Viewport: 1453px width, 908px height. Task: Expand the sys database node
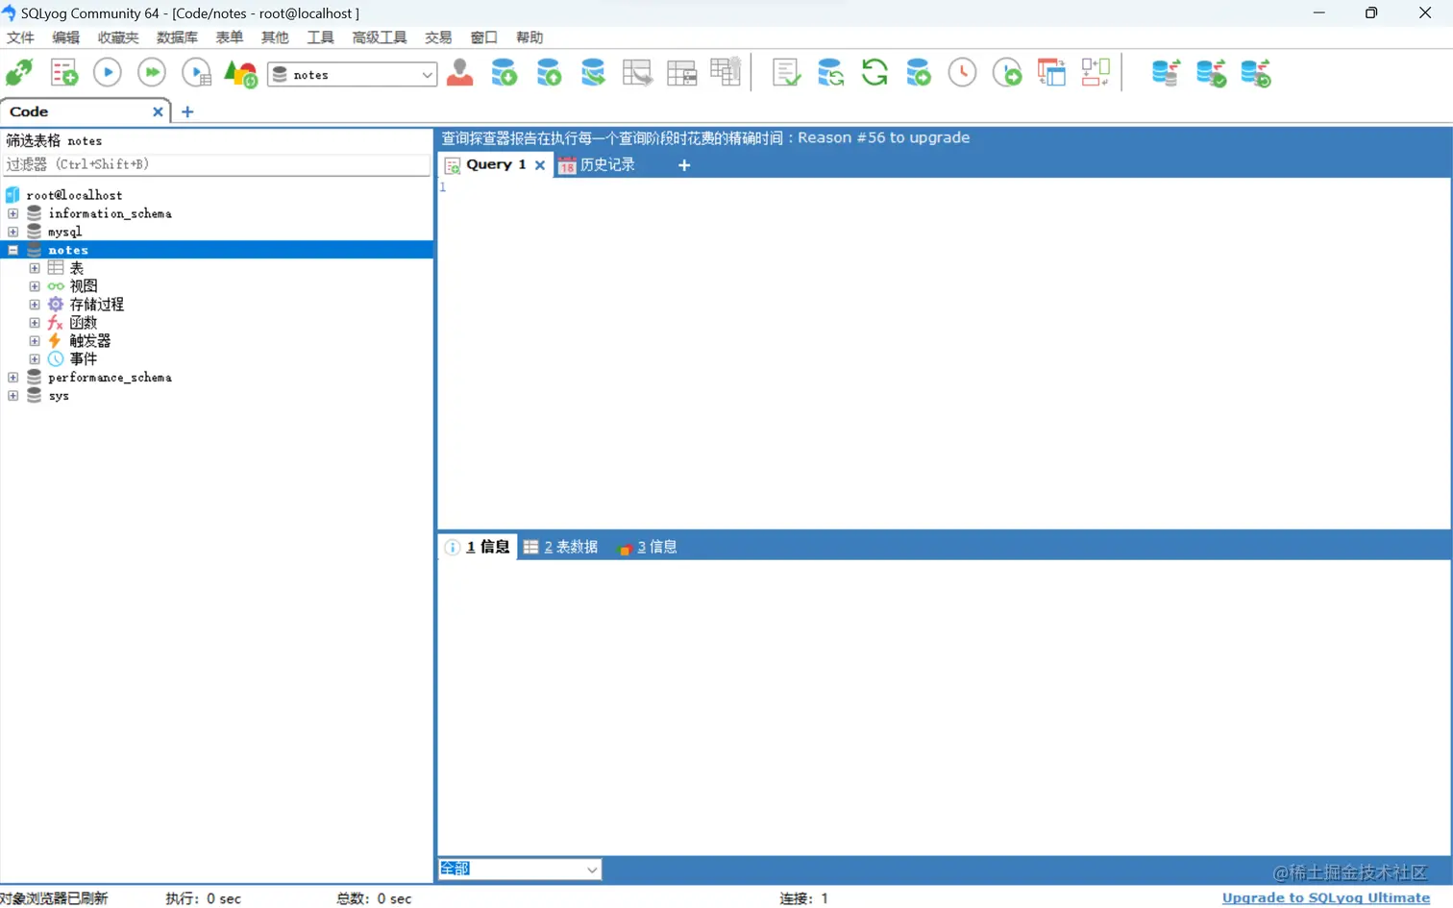pyautogui.click(x=12, y=396)
